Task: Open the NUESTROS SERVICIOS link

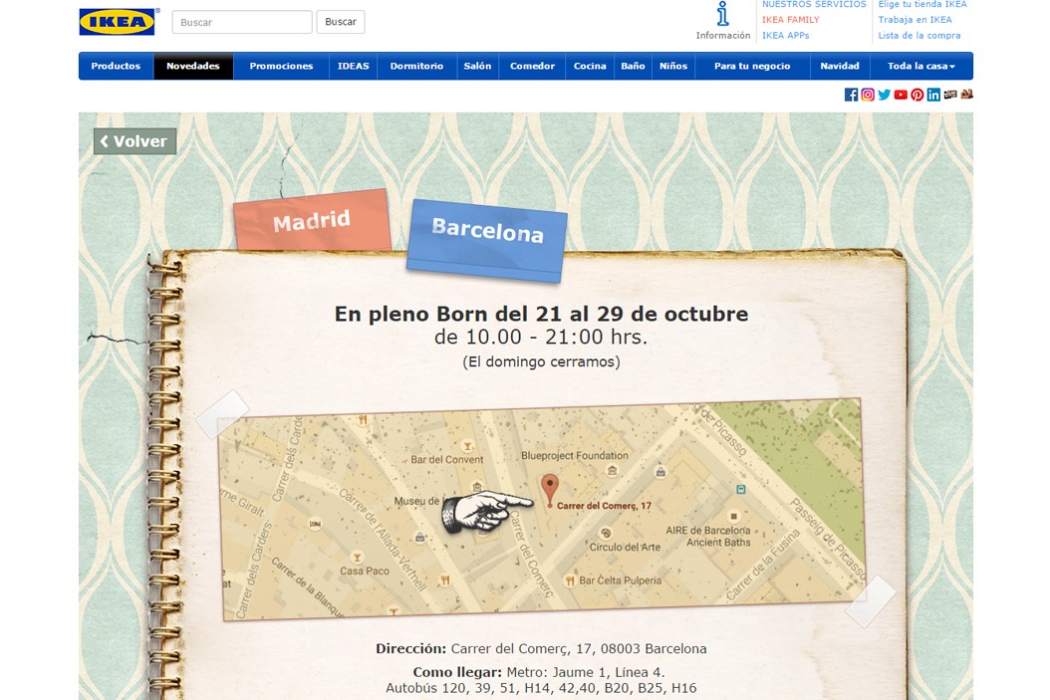Action: [814, 5]
